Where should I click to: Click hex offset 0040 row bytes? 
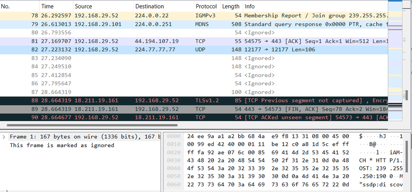268,168
